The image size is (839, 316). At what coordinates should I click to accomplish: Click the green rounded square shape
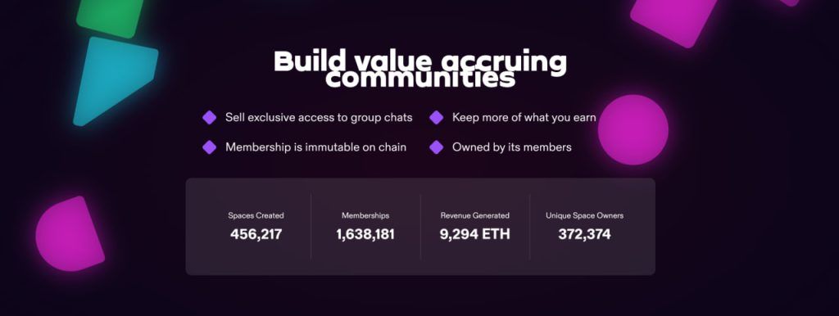111,17
